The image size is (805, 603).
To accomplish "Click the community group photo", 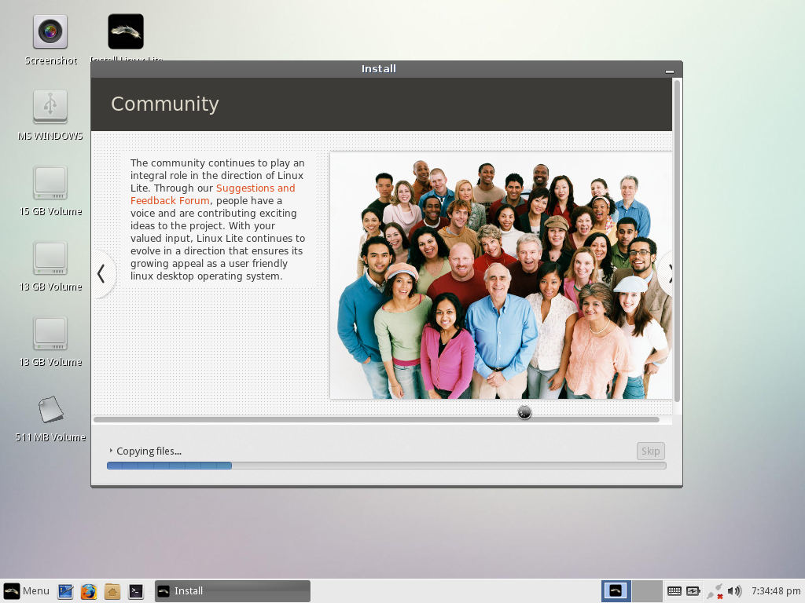I will pyautogui.click(x=501, y=276).
